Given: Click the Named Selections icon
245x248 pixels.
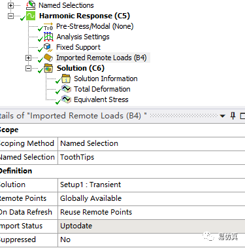Looking at the screenshot, I should point(31,5).
